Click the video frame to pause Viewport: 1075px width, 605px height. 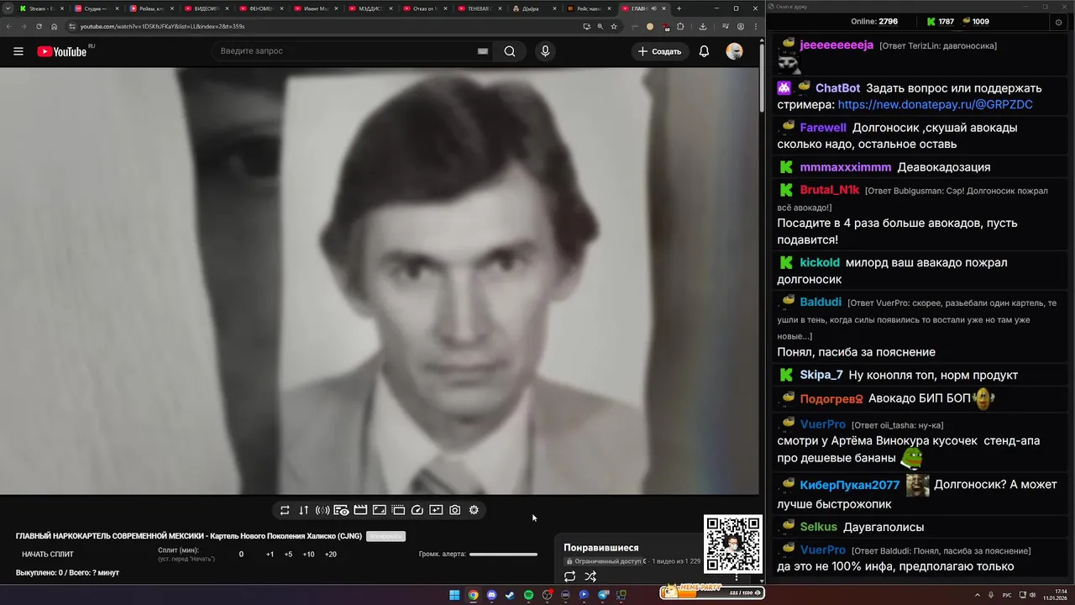[379, 281]
